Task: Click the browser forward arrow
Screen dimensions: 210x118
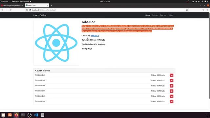Action: [x=7, y=10]
